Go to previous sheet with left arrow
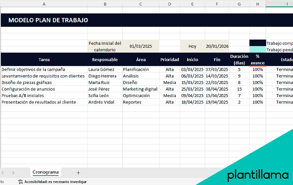Screen dimensions: 293x185 click(x=2, y=173)
